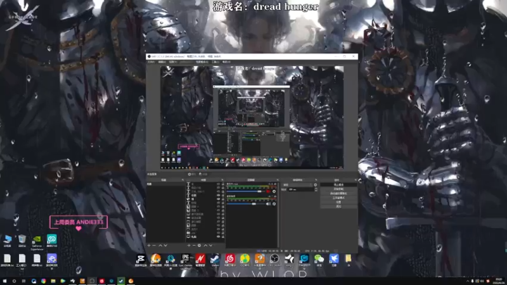
Task: Open source Filters button above the Sources panel
Action: point(203,174)
